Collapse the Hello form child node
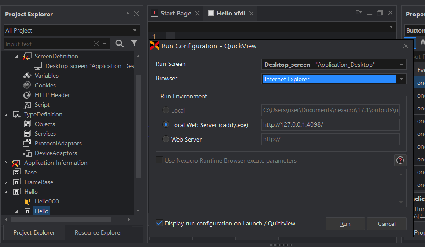This screenshot has height=247, width=425. 16,211
